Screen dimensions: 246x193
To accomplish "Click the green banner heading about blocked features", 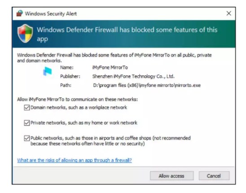I will [x=127, y=34].
